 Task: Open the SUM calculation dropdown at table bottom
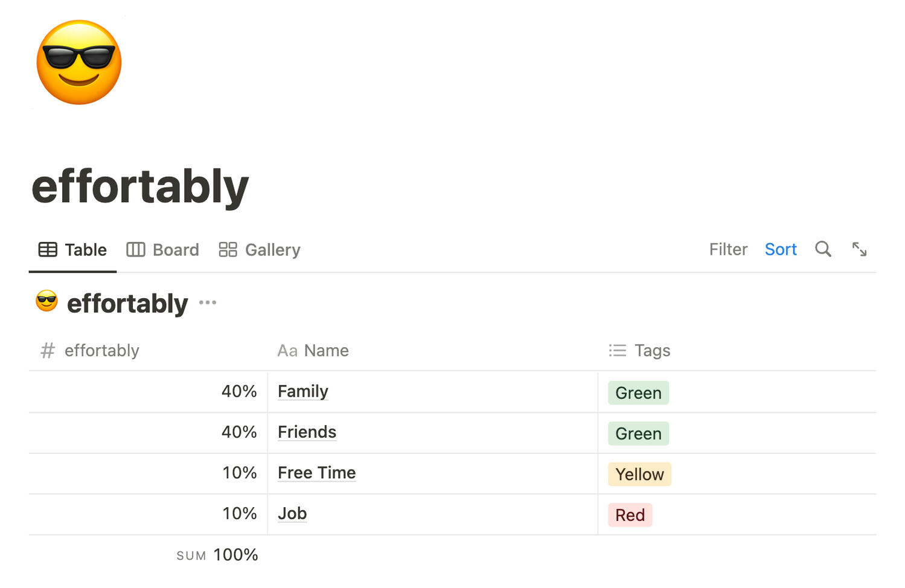[x=217, y=555]
